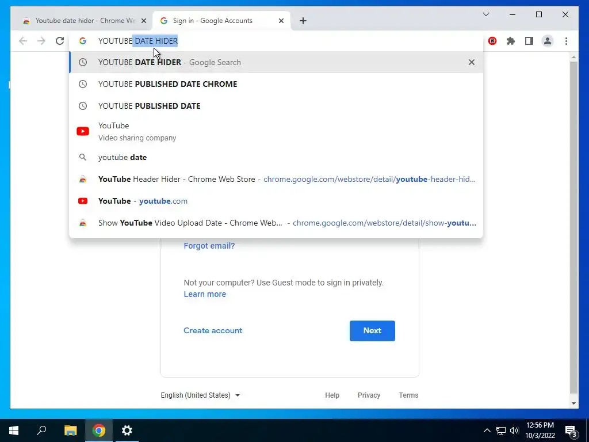Open the volume tray icon
The image size is (589, 442).
tap(514, 430)
